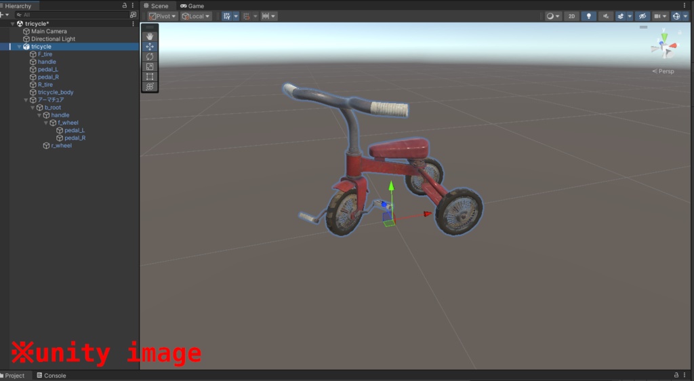Select the Directional Light object

pos(53,39)
